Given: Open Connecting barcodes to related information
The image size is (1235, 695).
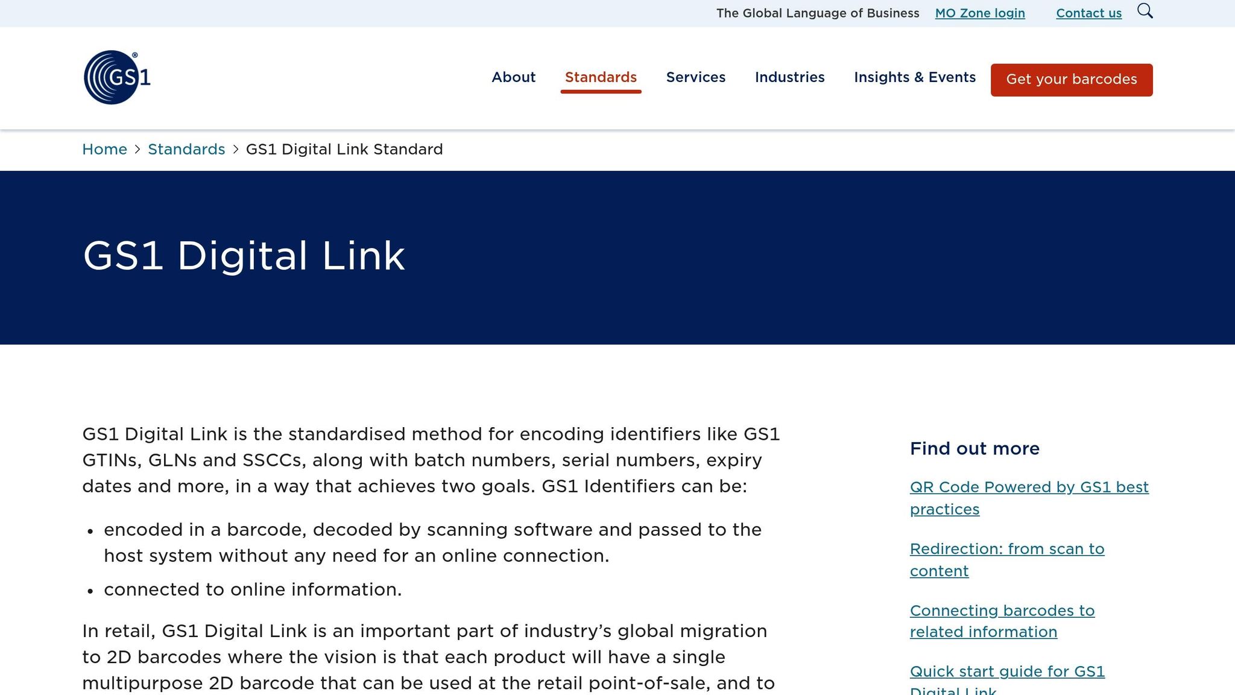Looking at the screenshot, I should [1002, 621].
